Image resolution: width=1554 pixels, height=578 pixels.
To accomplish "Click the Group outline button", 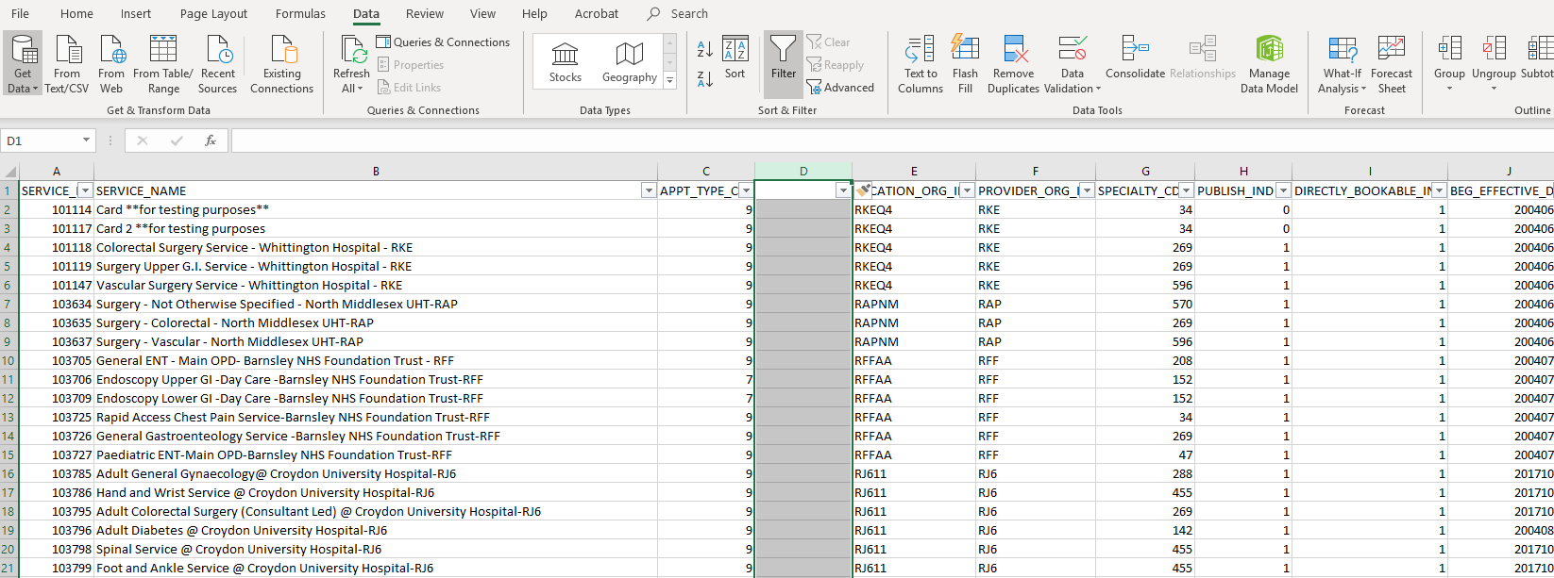I will (1449, 64).
